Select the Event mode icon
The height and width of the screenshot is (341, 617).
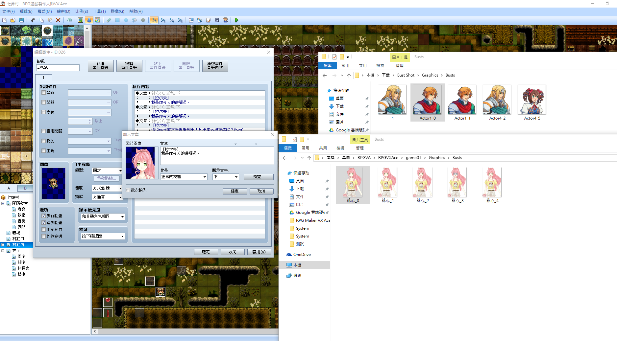[x=89, y=20]
